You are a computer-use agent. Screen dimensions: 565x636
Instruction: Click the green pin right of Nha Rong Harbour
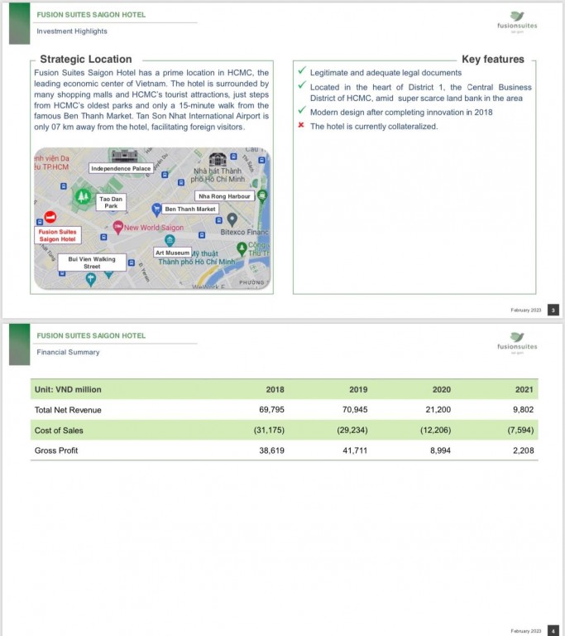[262, 196]
